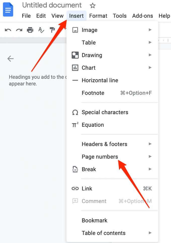The image size is (171, 243).
Task: Rename the Untitled document title field
Action: pos(52,5)
